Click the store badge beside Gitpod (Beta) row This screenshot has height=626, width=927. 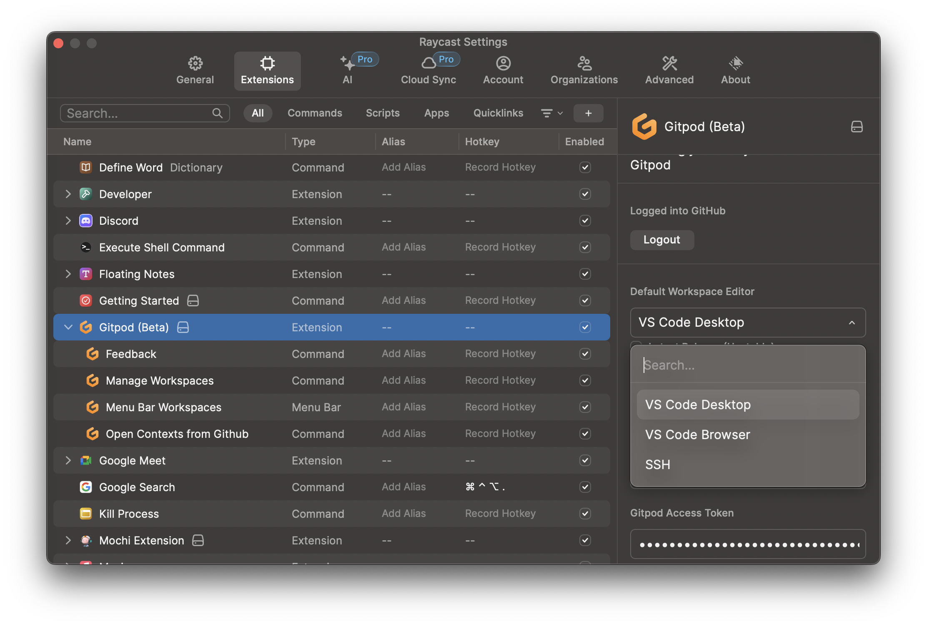[183, 327]
